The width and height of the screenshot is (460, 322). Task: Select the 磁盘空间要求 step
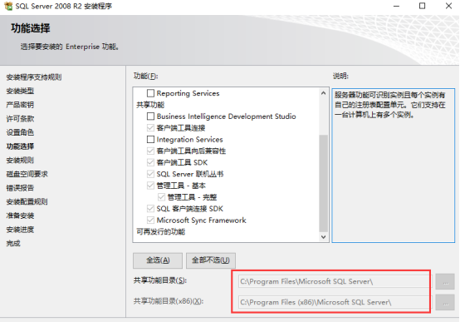click(x=27, y=174)
